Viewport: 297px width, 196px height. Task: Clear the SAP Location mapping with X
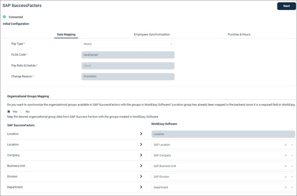click(x=286, y=145)
